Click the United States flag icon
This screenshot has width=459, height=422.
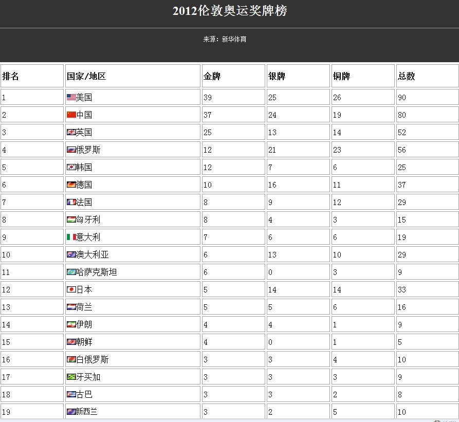71,97
